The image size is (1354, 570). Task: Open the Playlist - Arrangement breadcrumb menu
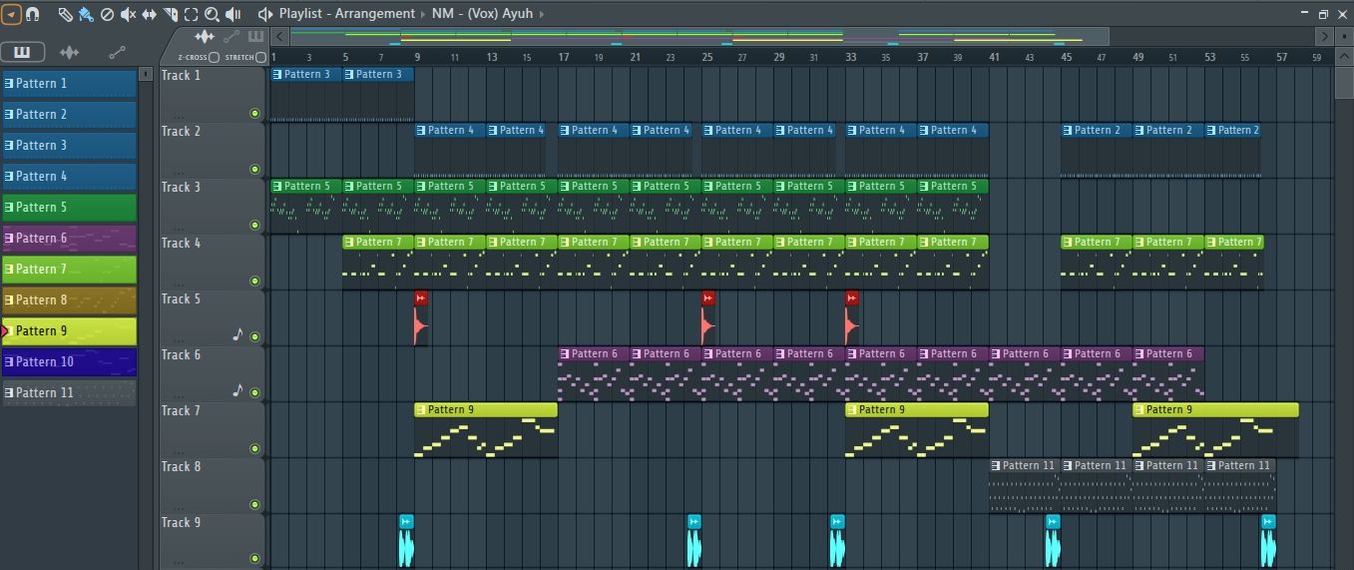coord(346,14)
